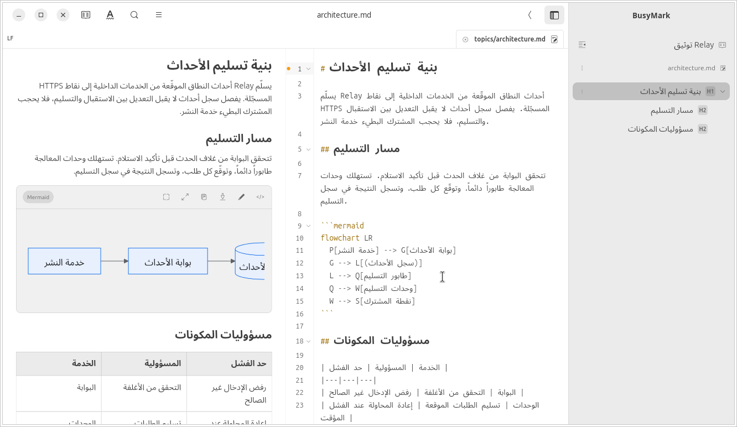The height and width of the screenshot is (427, 737).
Task: Download the Mermaid diagram
Action: [222, 197]
